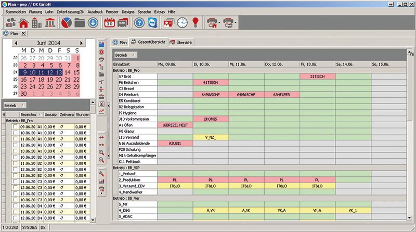
Task: Expand Betrieb sort dropdown in right panel
Action: pyautogui.click(x=134, y=55)
